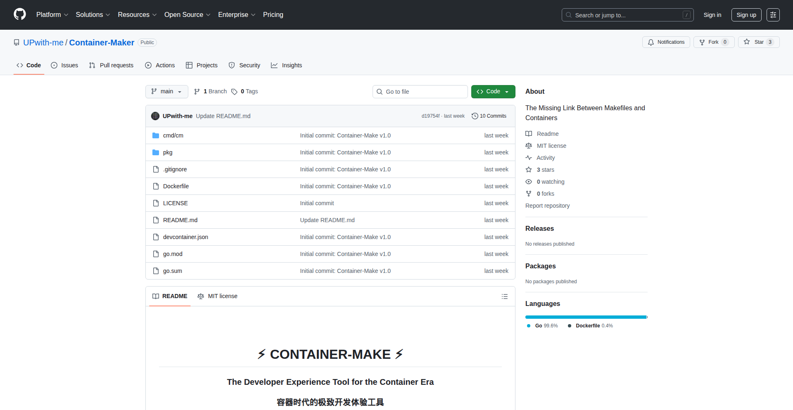Click the GitHub home logo icon

tap(19, 14)
